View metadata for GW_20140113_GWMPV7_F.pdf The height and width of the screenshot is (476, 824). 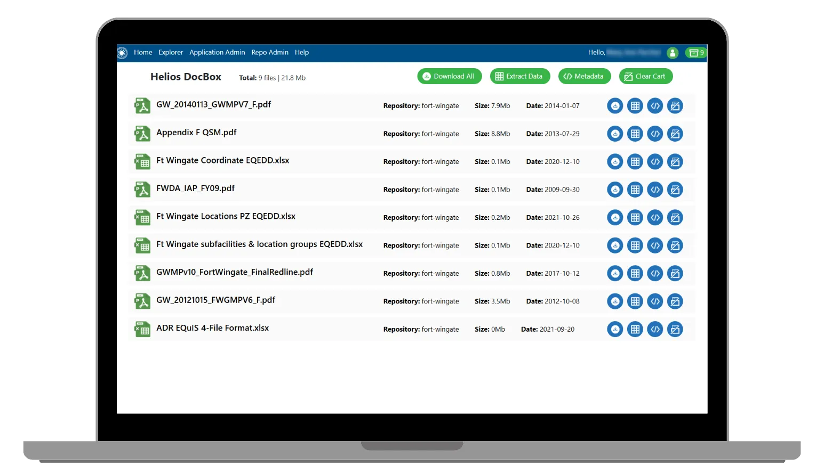(x=655, y=106)
